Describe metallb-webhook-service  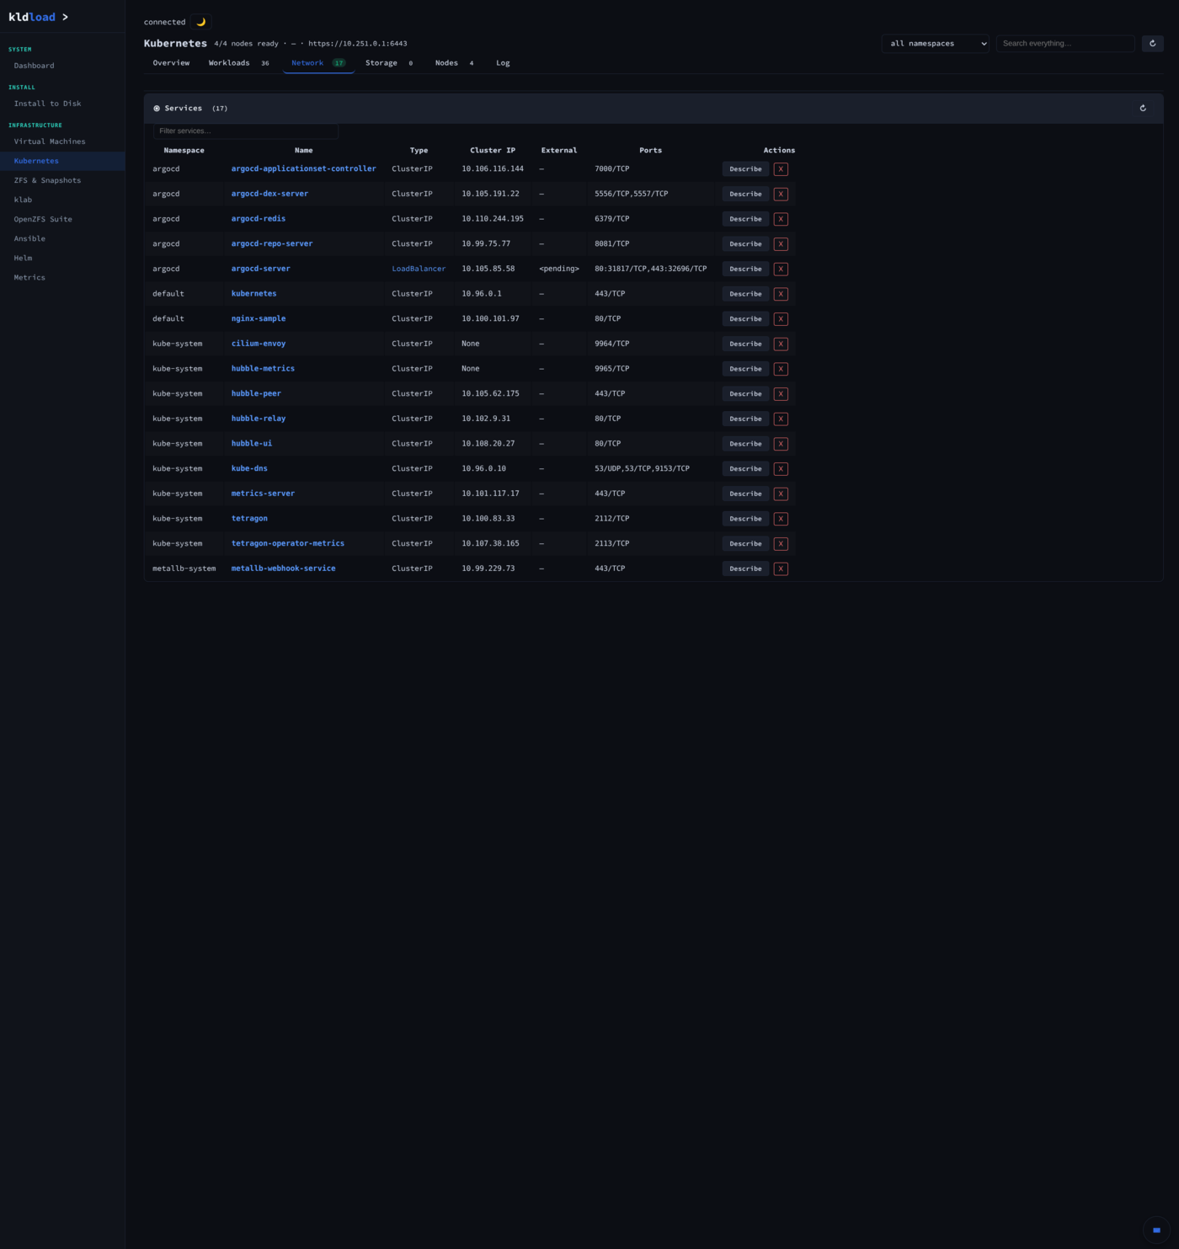pyautogui.click(x=745, y=568)
